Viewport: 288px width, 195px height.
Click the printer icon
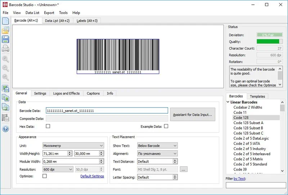[x=5, y=49]
